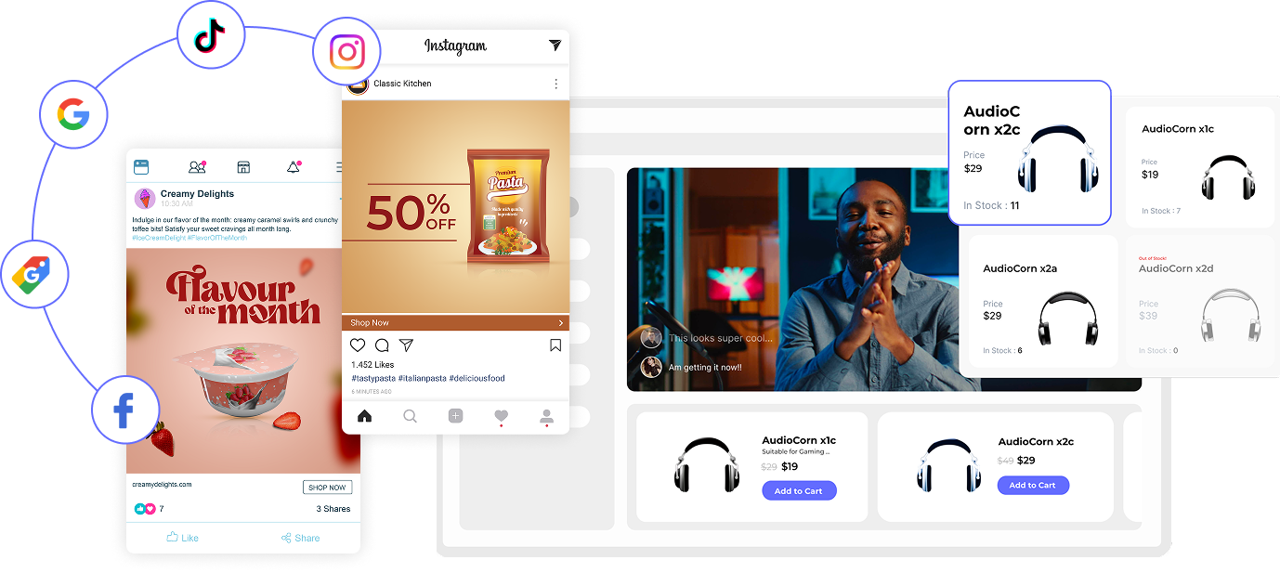Save the pasta post with the bookmark icon
The height and width of the screenshot is (573, 1280).
coord(555,345)
